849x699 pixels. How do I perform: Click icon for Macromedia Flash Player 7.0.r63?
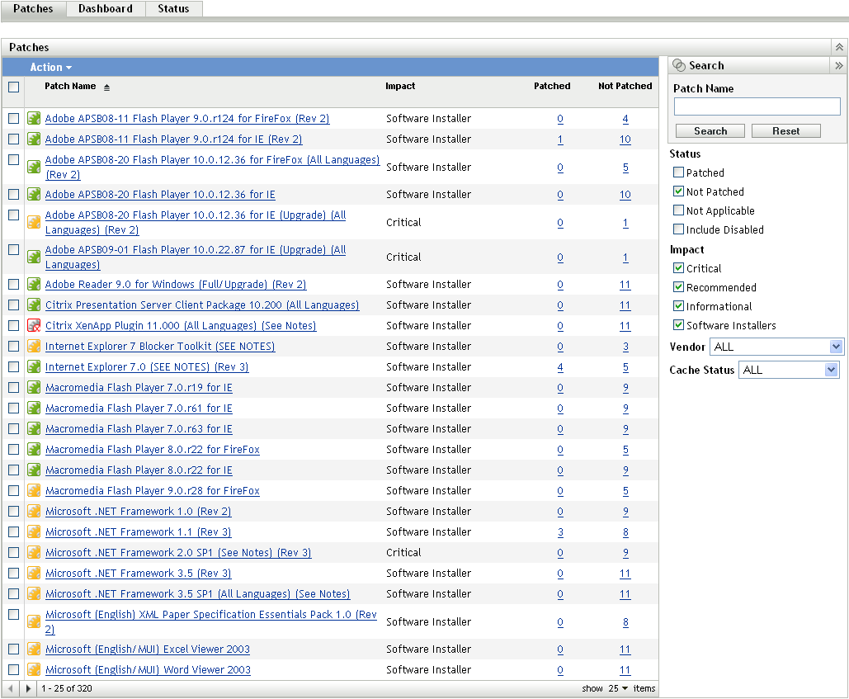point(34,428)
